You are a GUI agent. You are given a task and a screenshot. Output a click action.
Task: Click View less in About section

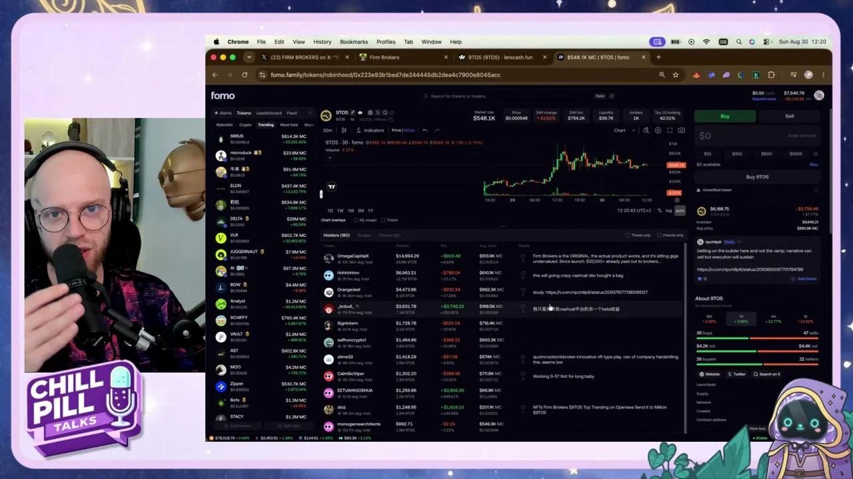coord(756,428)
